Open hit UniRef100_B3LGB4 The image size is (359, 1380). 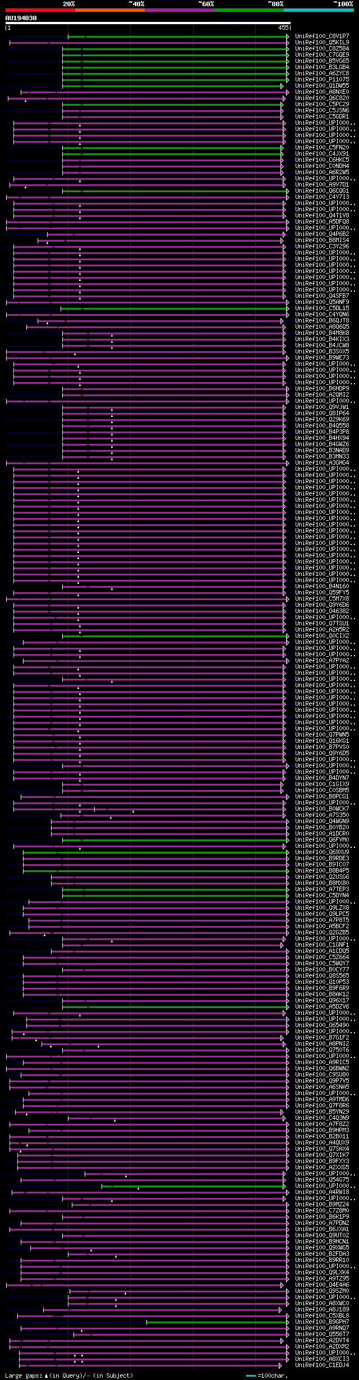pos(322,67)
